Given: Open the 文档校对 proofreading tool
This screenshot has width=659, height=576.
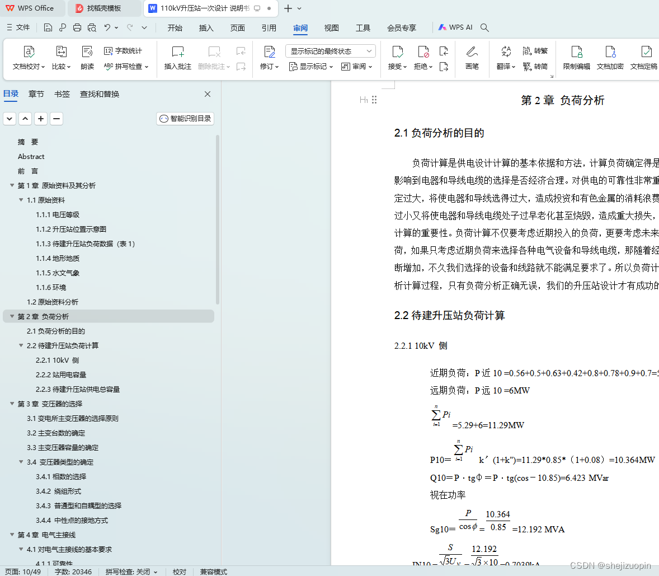Looking at the screenshot, I should [29, 58].
